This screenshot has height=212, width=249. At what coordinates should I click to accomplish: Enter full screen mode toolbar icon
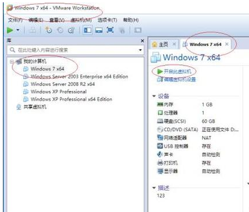[x=110, y=30]
